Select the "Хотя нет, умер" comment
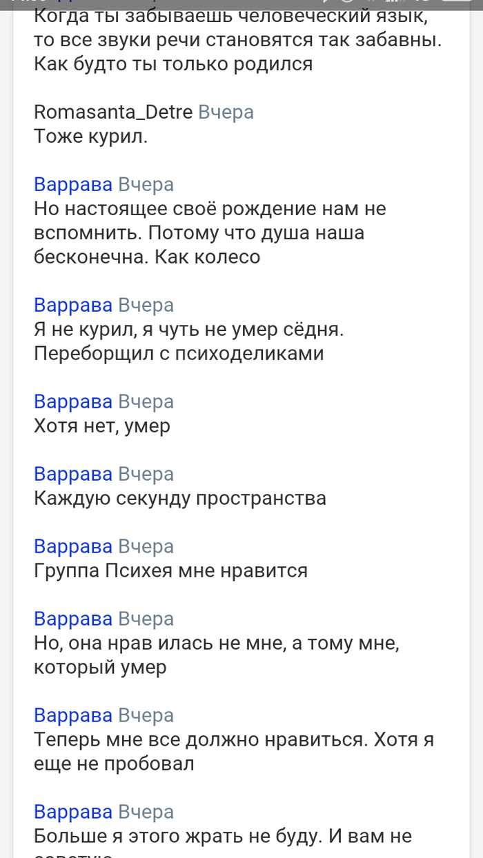Viewport: 483px width, 858px height. pyautogui.click(x=102, y=426)
